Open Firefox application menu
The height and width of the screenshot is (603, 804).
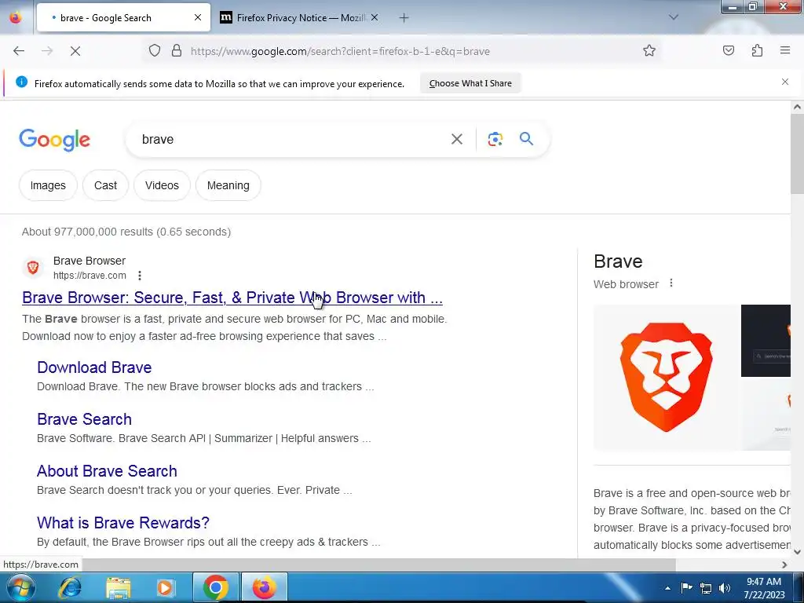click(x=785, y=50)
